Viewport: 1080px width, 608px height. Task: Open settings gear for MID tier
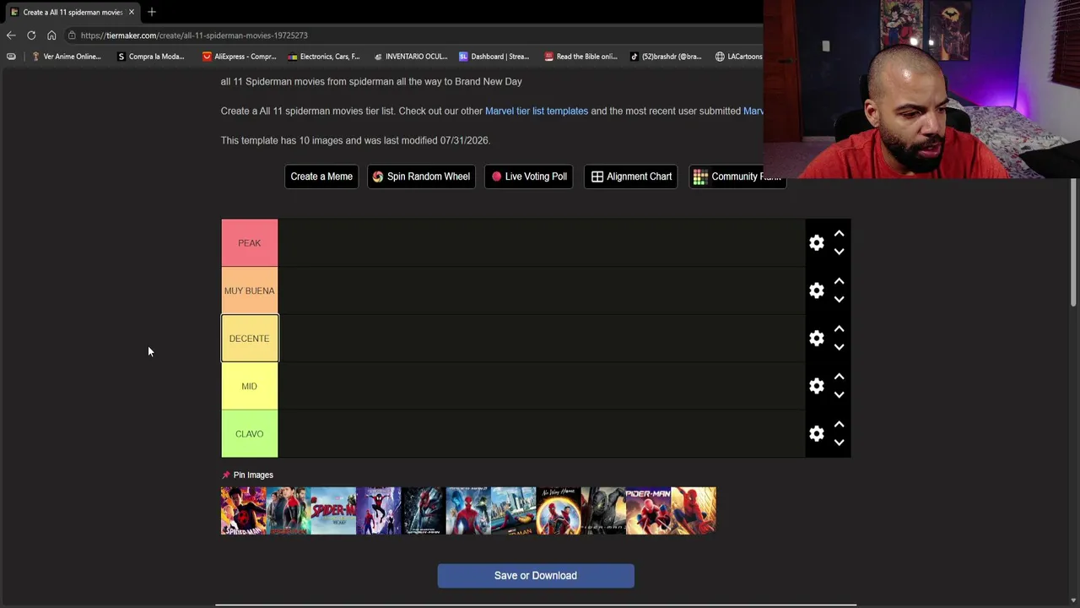(x=816, y=386)
